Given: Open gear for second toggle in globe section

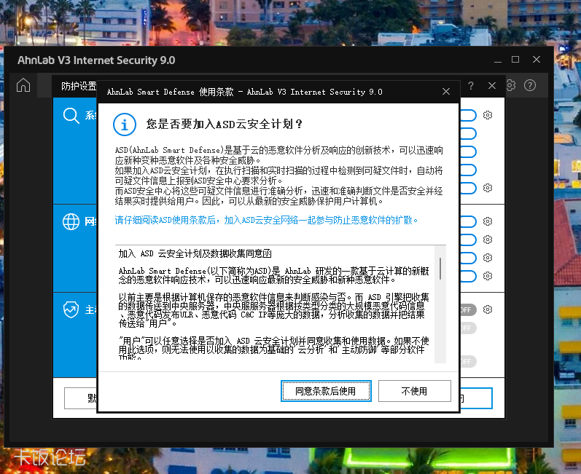Looking at the screenshot, I should [488, 240].
